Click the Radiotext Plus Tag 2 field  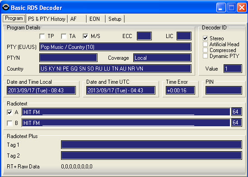coord(151,155)
